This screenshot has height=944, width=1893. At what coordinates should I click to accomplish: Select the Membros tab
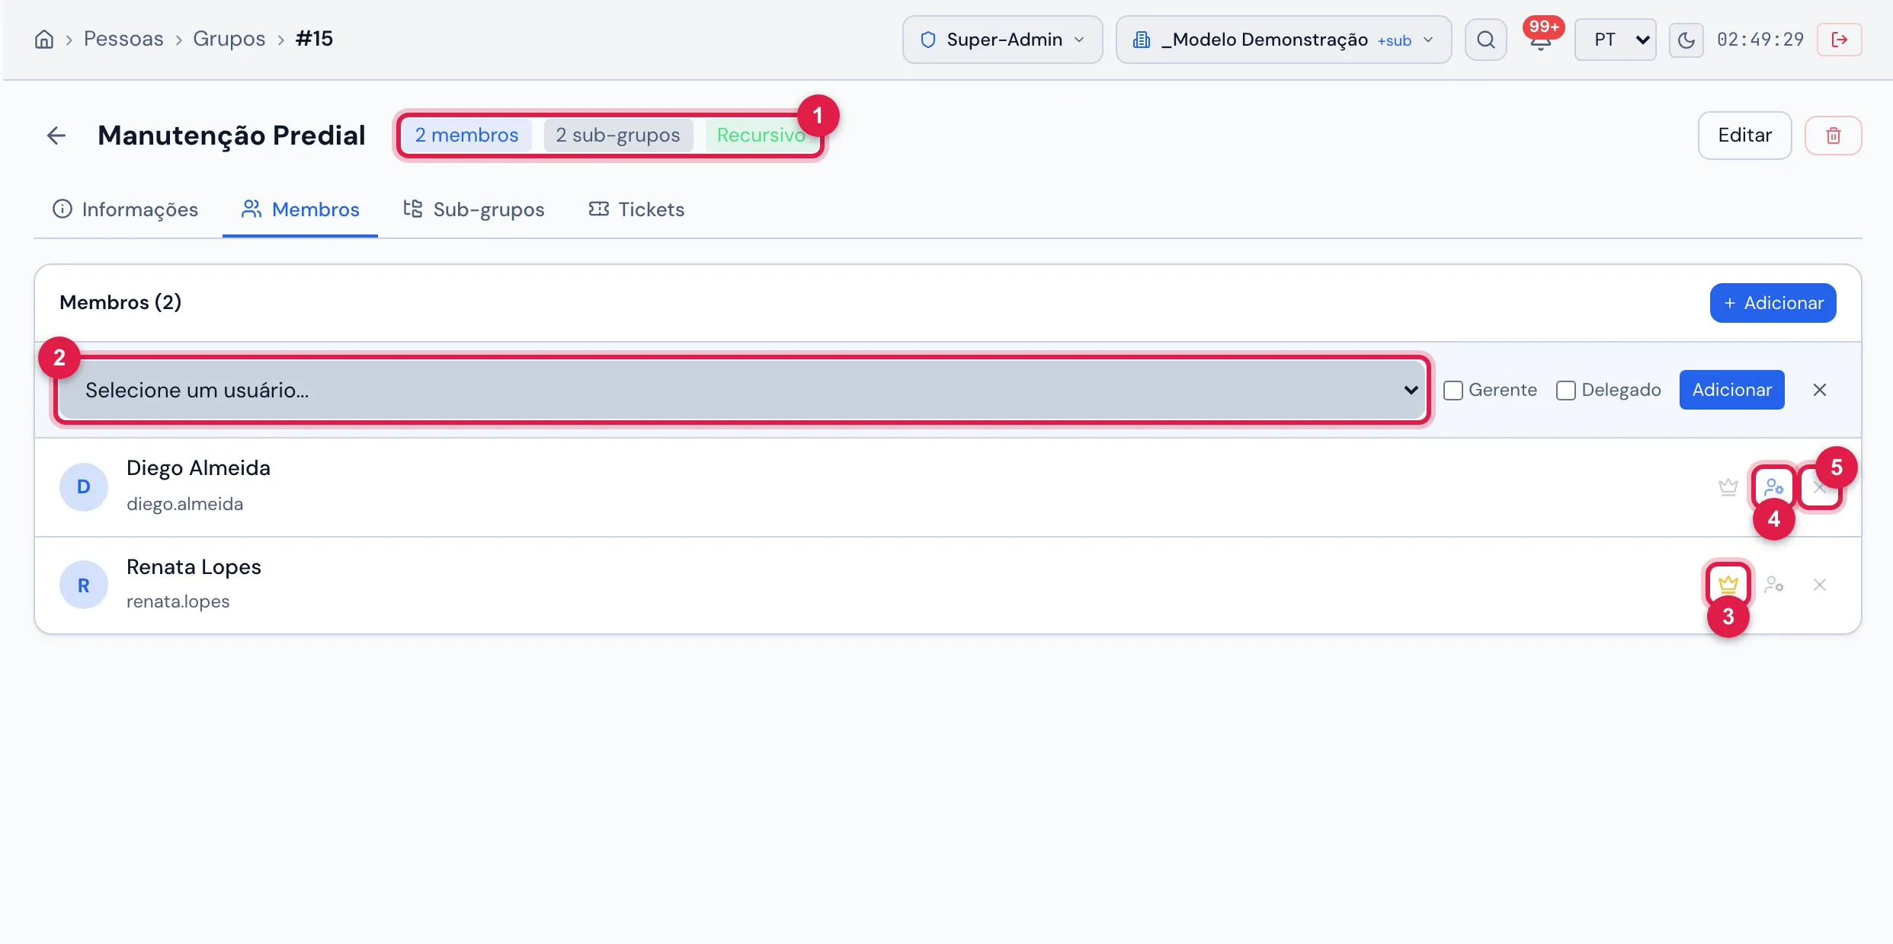(300, 209)
